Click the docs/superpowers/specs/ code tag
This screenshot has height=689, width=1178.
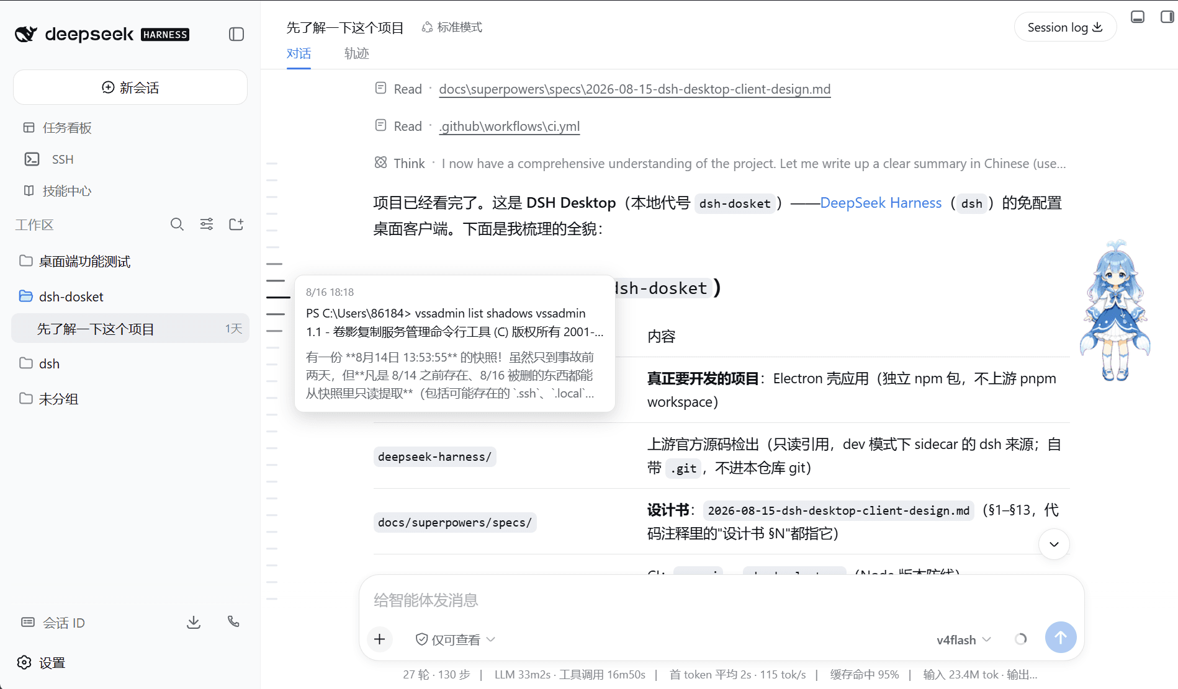(455, 523)
